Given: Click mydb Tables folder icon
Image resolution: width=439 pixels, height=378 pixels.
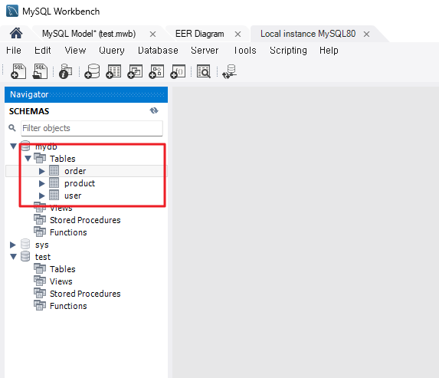Looking at the screenshot, I should point(40,158).
